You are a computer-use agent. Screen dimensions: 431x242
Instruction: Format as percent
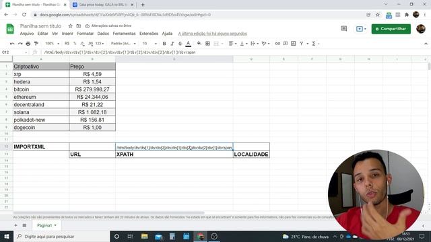pos(75,44)
